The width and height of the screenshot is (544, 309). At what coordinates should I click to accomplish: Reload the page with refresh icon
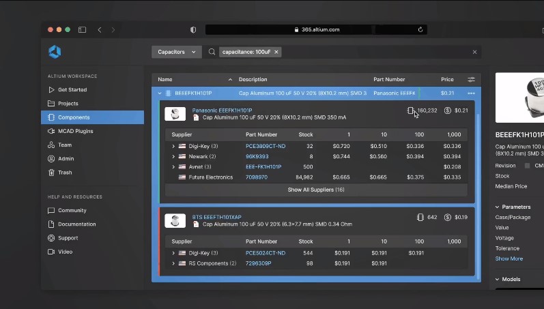pos(420,30)
